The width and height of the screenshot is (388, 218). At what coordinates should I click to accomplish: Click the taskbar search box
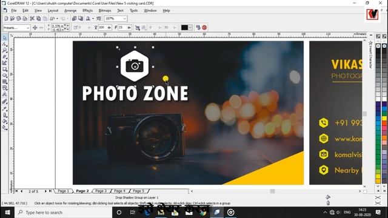[x=63, y=213]
